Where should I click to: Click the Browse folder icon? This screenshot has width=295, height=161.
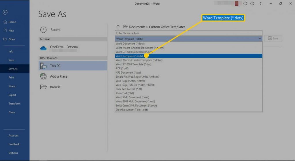(x=43, y=87)
